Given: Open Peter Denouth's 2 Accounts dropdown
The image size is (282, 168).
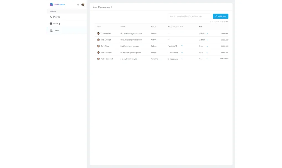Looking at the screenshot, I should point(182,59).
